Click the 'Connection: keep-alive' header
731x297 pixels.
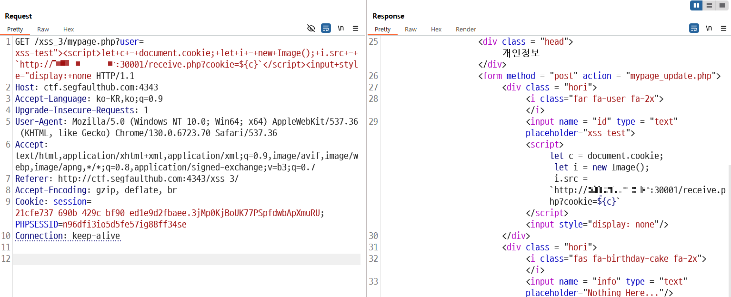(x=68, y=236)
